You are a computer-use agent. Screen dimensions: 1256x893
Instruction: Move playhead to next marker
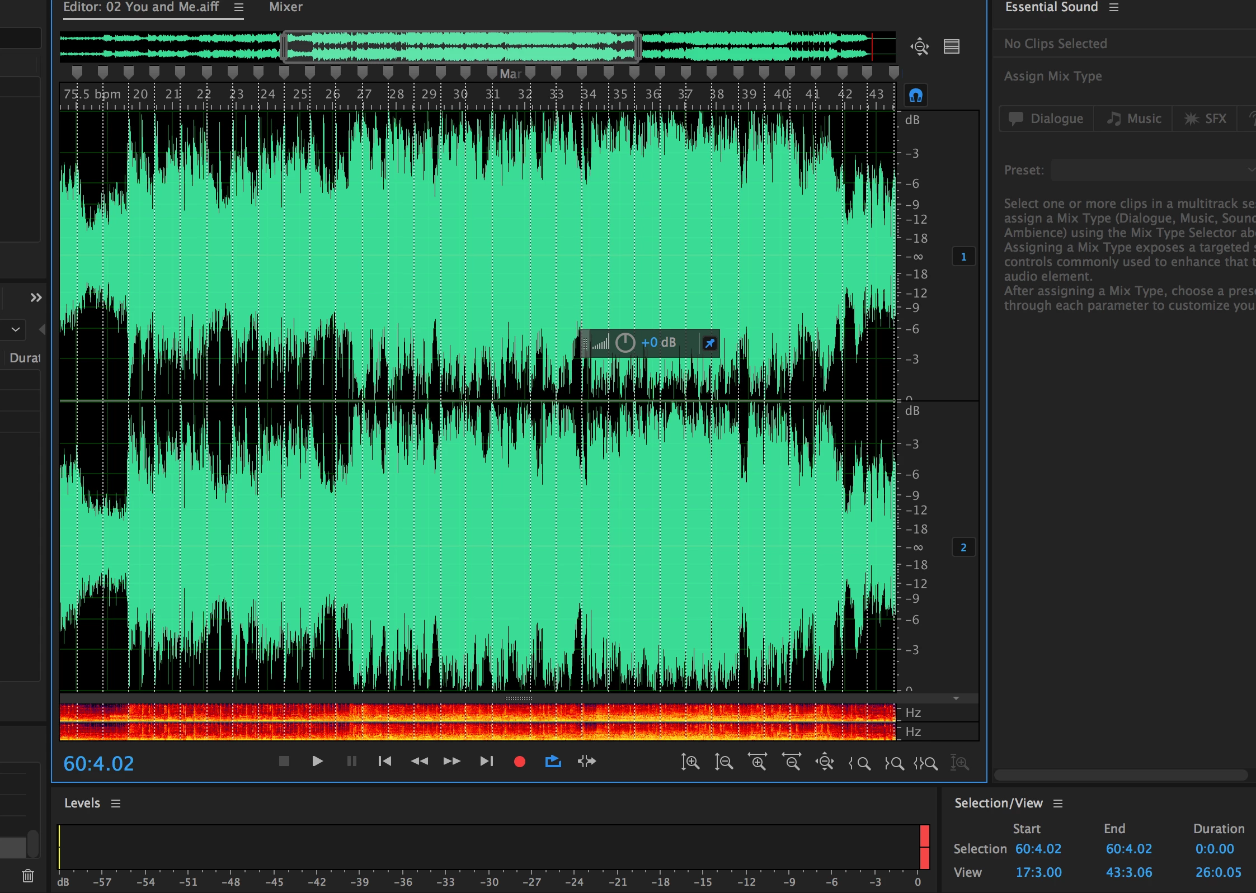[486, 761]
